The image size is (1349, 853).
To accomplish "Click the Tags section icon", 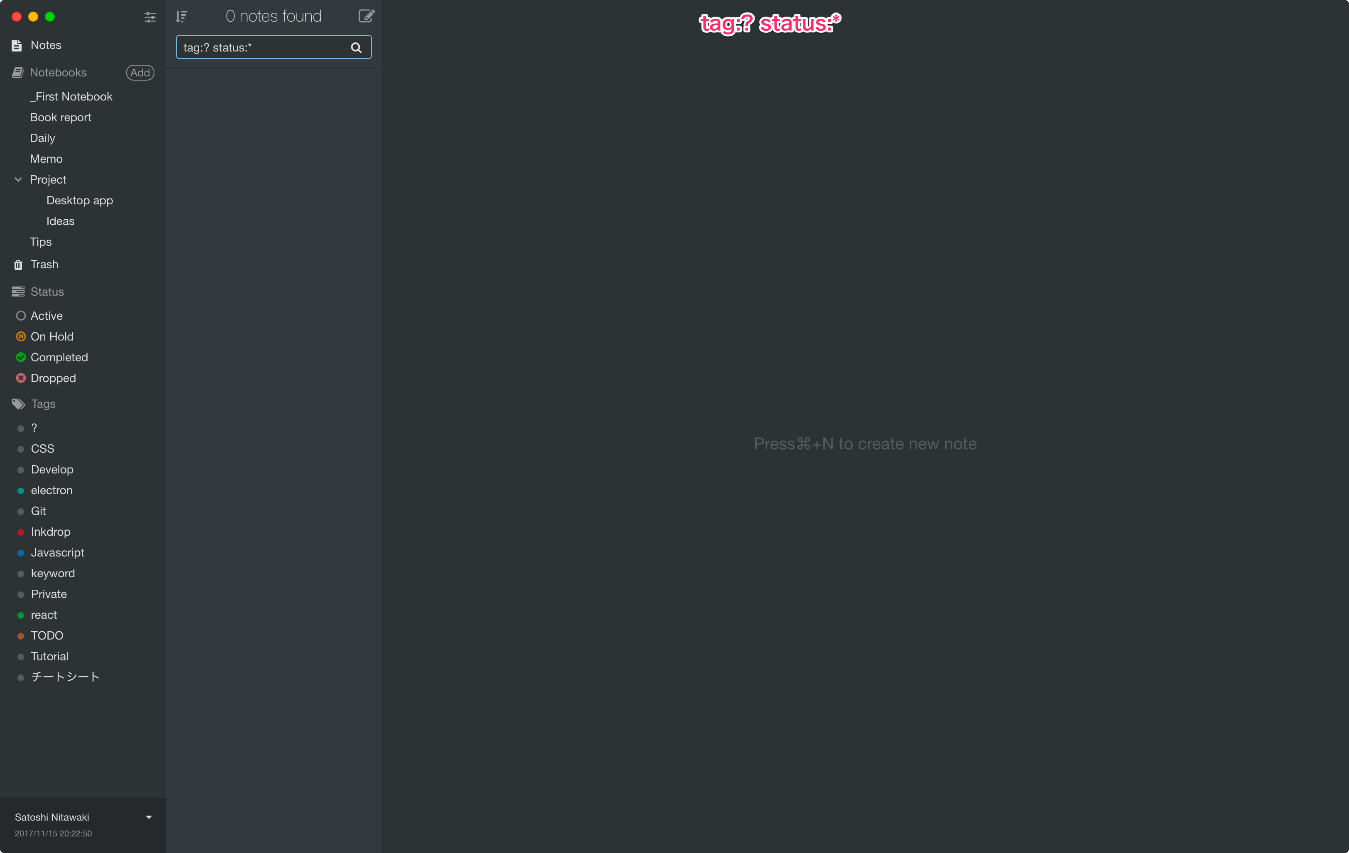I will 19,404.
